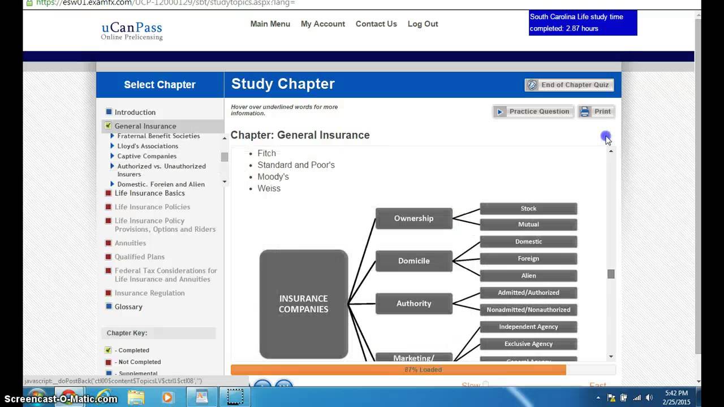Click the Foreign box in diagram

(x=528, y=258)
